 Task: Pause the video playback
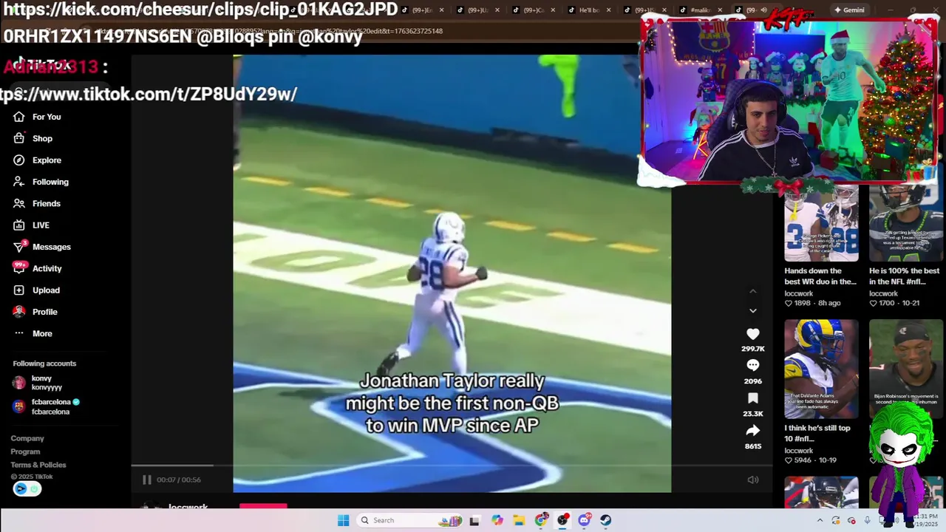coord(146,480)
